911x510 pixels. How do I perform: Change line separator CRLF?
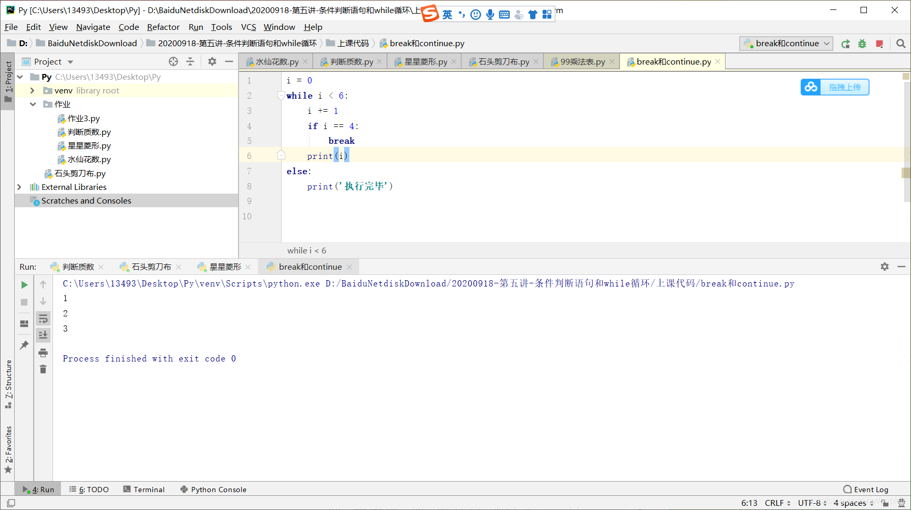[778, 503]
